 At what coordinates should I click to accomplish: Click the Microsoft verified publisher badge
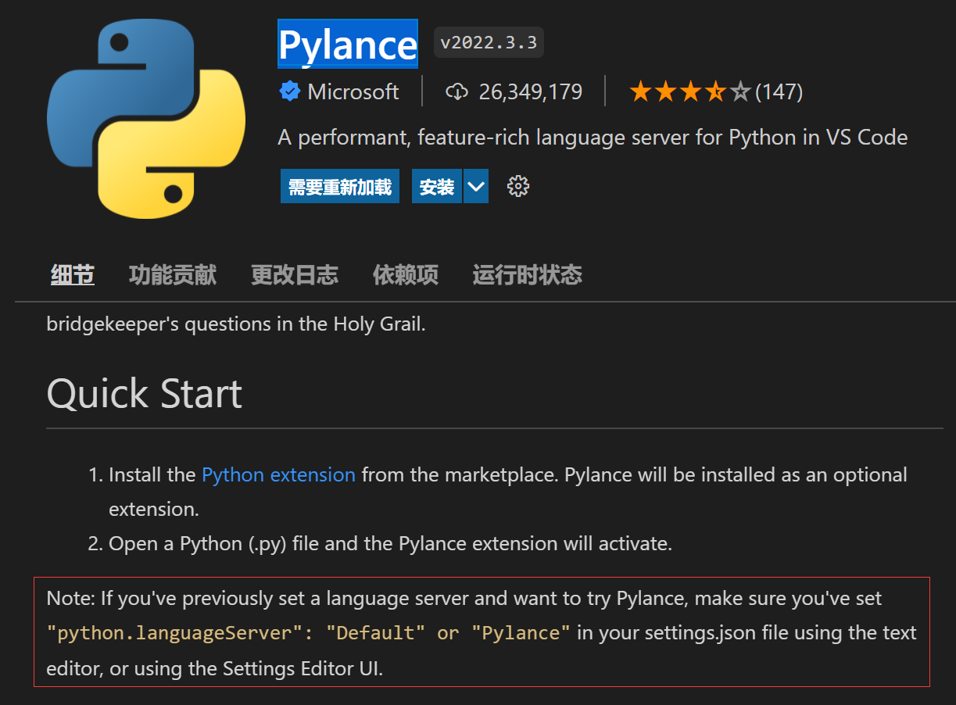pyautogui.click(x=290, y=91)
